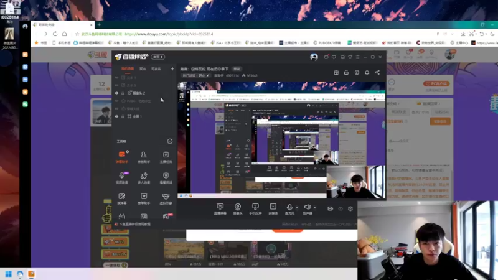
Task: Click the recording camera icon in the bottom bar
Action: click(331, 208)
